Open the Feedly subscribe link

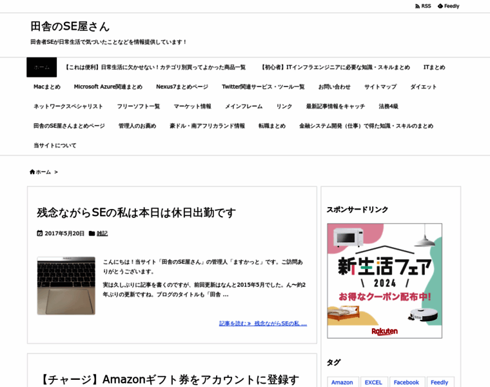pos(449,6)
